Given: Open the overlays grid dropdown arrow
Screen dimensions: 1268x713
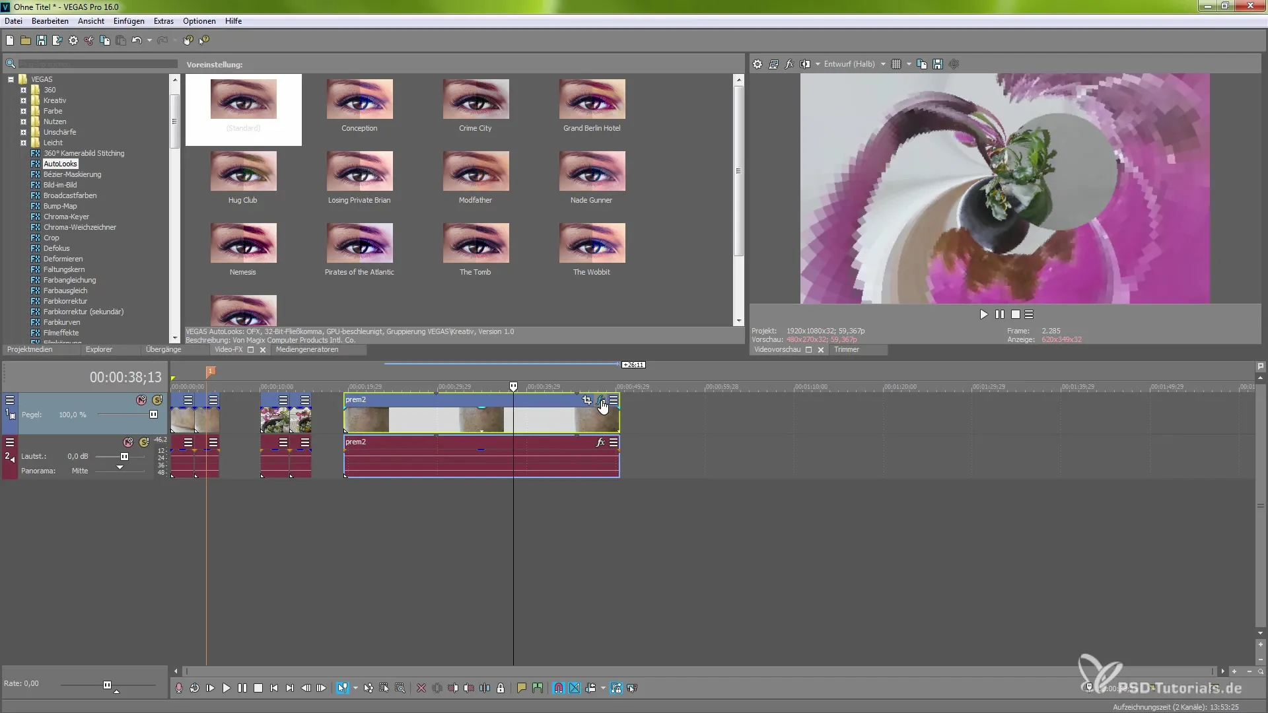Looking at the screenshot, I should click(909, 64).
